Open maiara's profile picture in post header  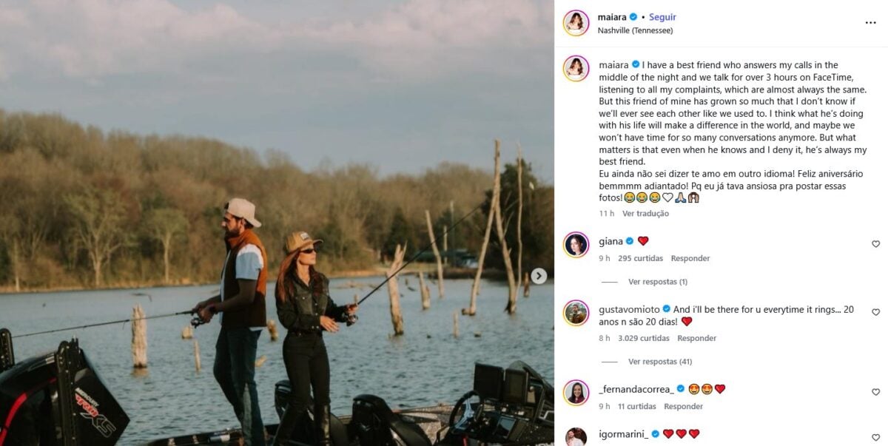click(x=576, y=23)
